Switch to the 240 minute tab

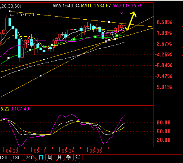pyautogui.click(x=29, y=158)
